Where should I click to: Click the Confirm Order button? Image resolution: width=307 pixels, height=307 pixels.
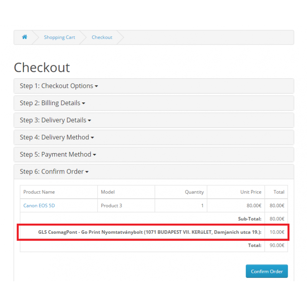(x=267, y=271)
